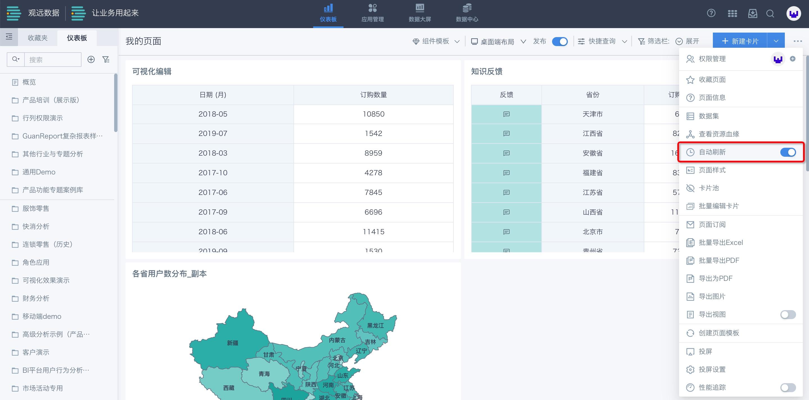
Task: Open the sidebar filter funnel icon
Action: pos(106,59)
